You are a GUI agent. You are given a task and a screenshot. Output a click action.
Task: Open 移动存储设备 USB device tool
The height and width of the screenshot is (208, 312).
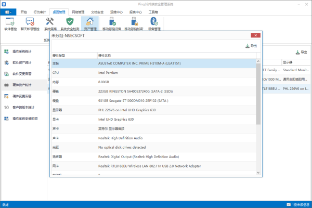tap(112, 24)
